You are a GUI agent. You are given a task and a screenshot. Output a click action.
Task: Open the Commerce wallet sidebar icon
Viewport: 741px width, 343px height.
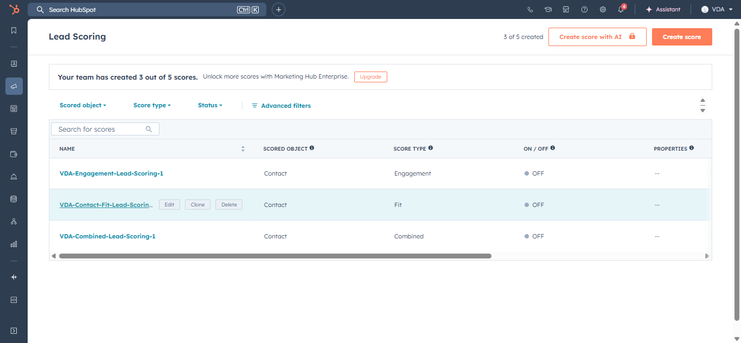(x=14, y=154)
